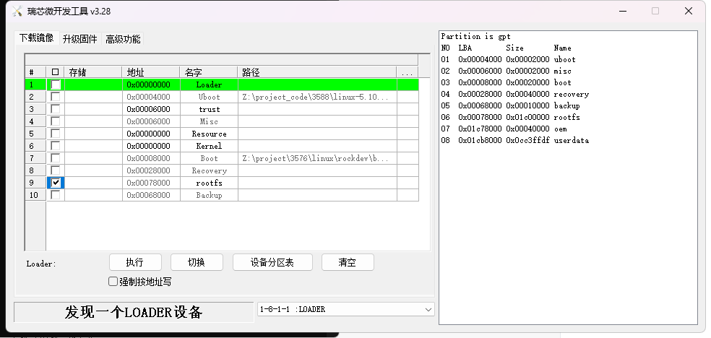Screen dimensions: 711x338
Task: Enable the Resource row checkbox
Action: click(56, 134)
